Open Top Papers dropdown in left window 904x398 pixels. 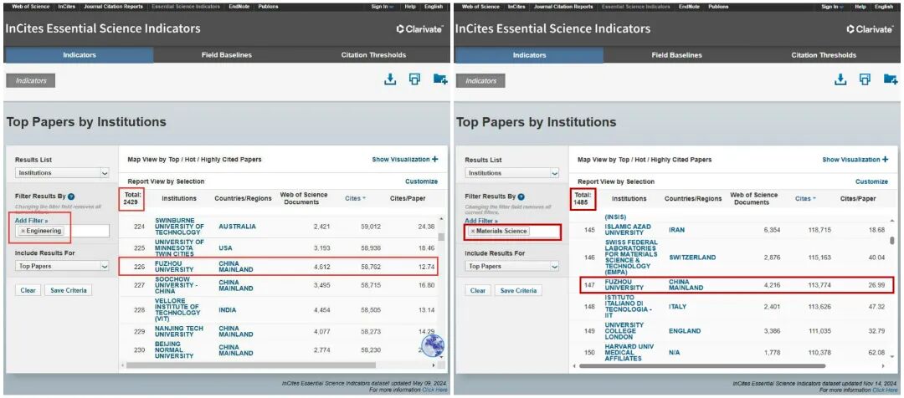[62, 266]
